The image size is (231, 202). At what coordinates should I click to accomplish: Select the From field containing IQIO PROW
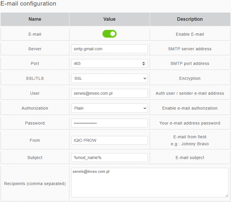click(109, 140)
